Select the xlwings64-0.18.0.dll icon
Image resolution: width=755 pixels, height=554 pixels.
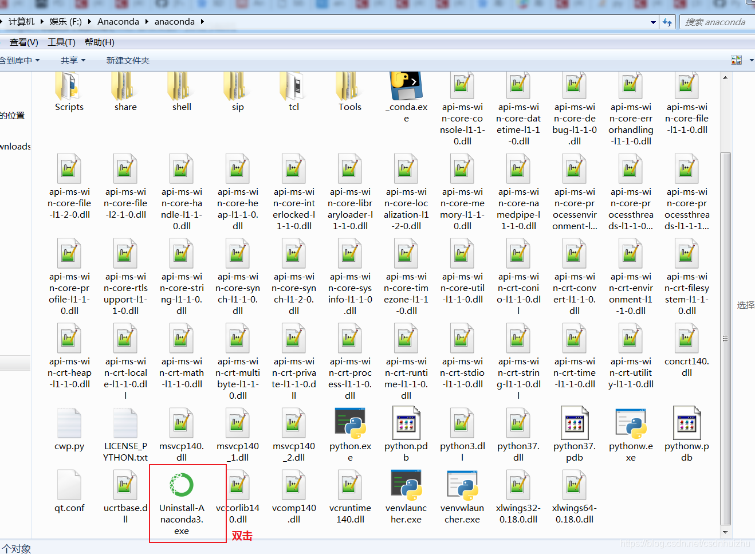[575, 485]
